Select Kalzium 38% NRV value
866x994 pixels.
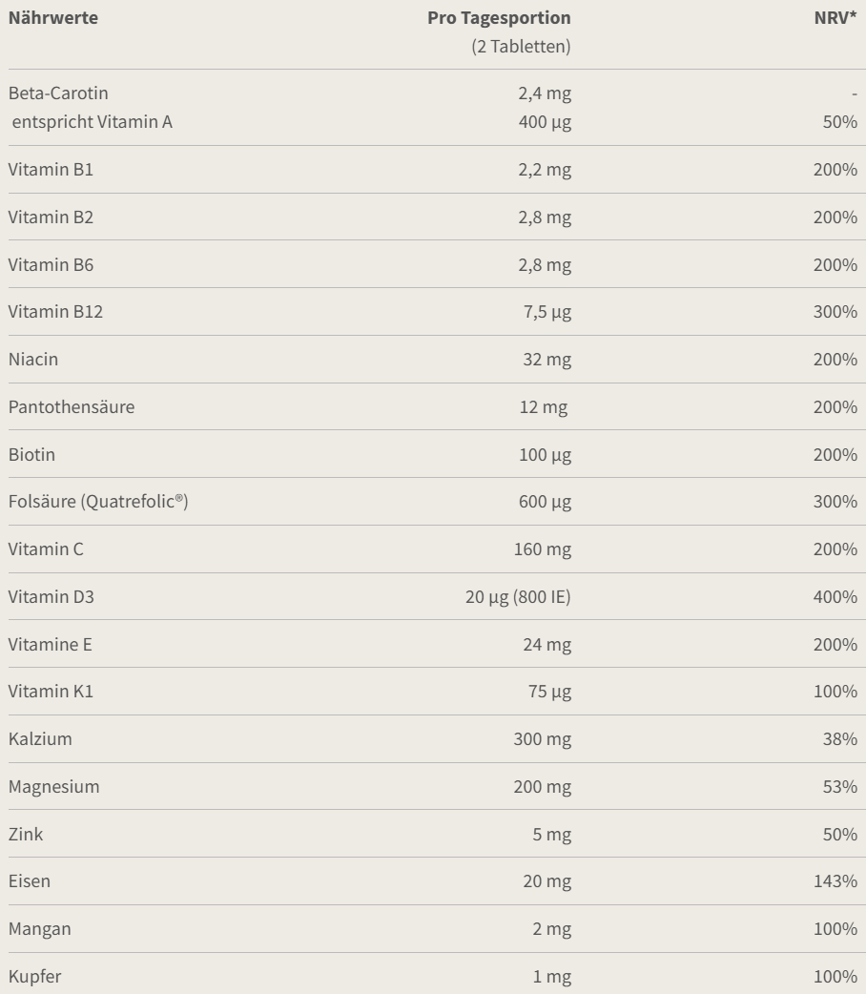tap(840, 739)
